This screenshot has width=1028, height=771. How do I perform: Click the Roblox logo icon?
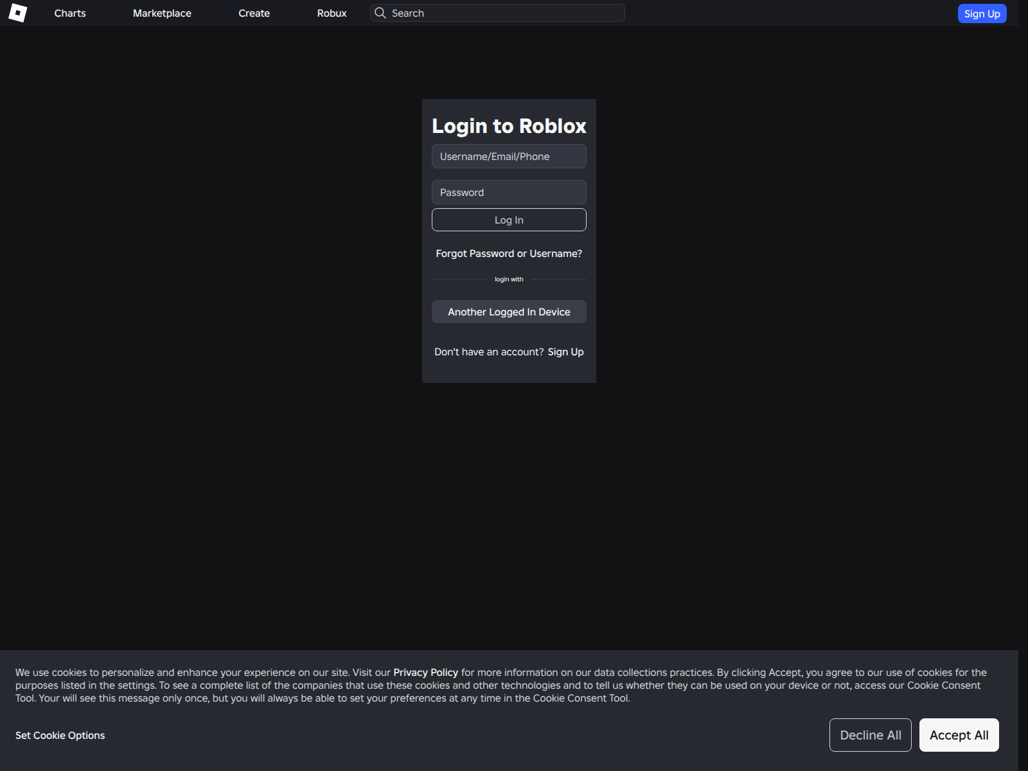[18, 13]
